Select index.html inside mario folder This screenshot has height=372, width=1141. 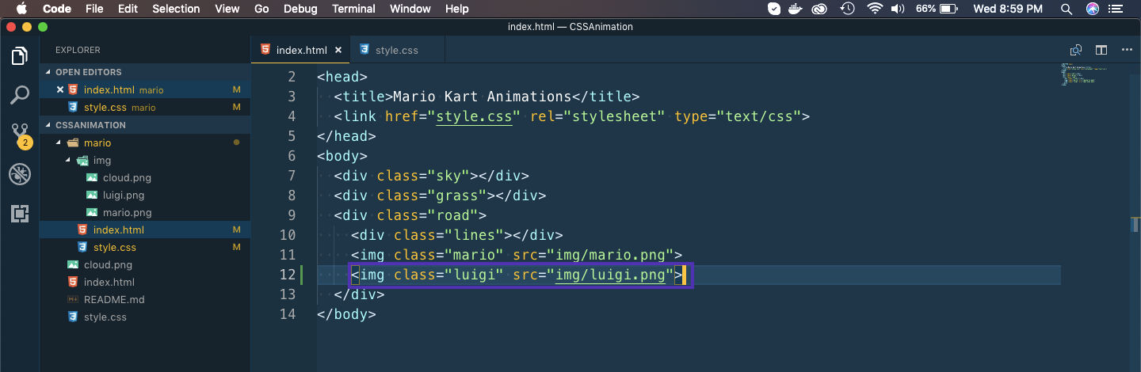click(x=145, y=230)
